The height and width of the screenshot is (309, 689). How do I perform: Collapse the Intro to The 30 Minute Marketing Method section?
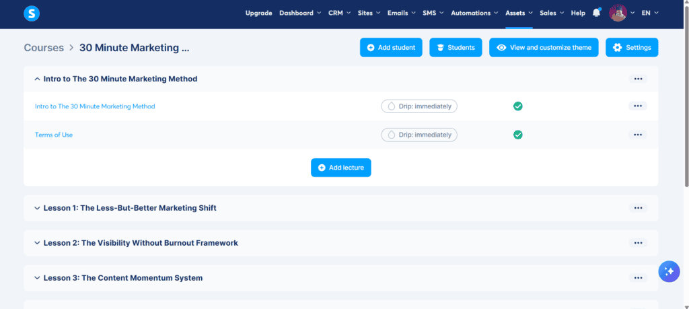37,79
